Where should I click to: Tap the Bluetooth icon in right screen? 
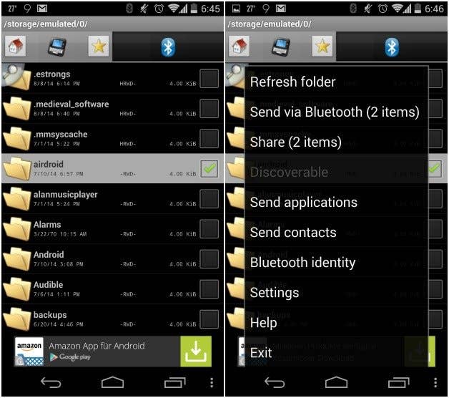[392, 47]
